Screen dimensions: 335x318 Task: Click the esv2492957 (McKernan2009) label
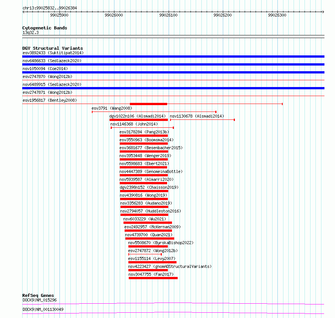(x=152, y=227)
